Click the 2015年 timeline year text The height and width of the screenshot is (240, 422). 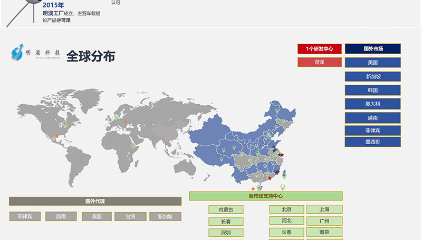(x=53, y=5)
